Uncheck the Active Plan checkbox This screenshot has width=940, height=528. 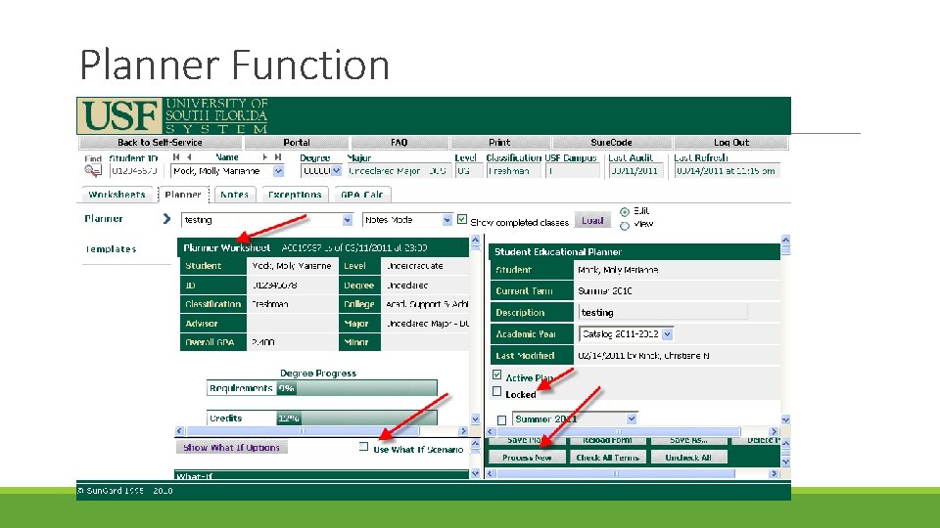(497, 374)
